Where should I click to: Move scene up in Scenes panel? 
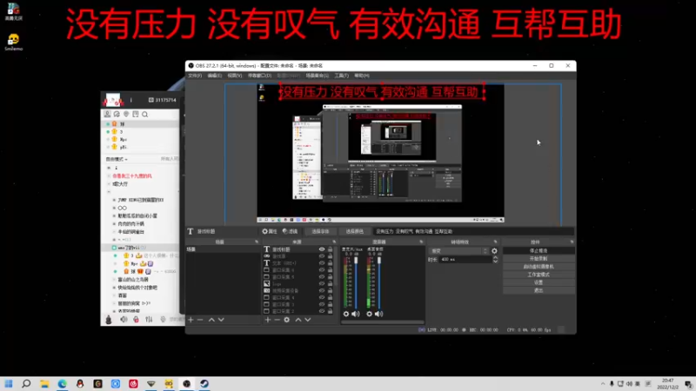211,320
